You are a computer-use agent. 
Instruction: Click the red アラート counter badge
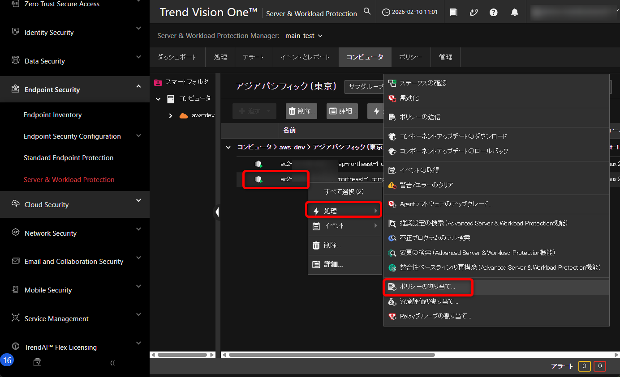600,366
